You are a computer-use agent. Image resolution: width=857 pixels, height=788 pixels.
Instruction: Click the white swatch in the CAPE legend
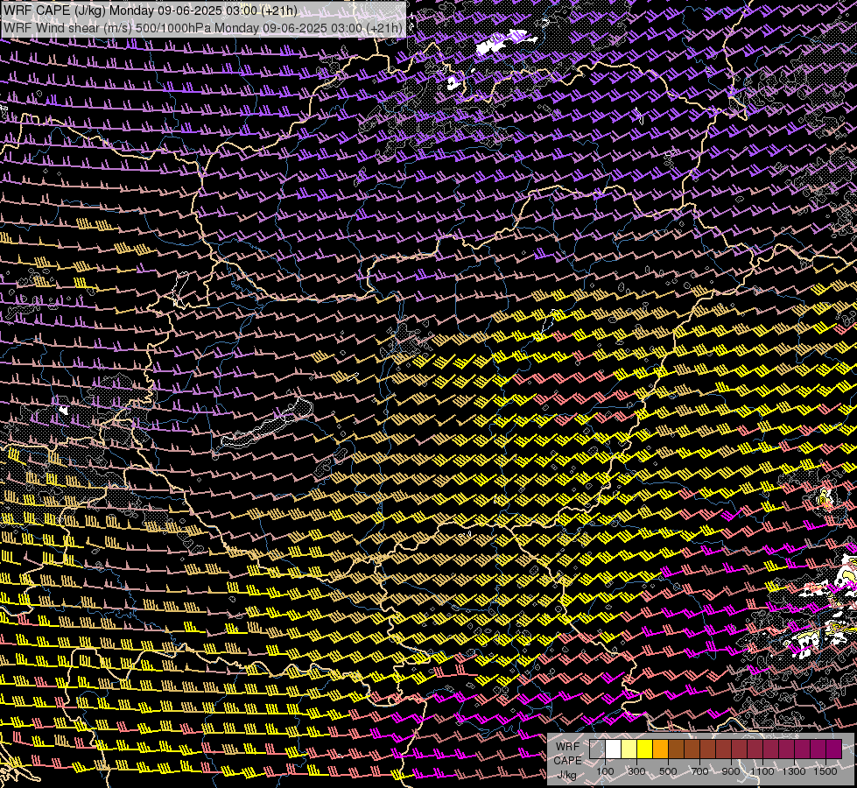click(614, 749)
